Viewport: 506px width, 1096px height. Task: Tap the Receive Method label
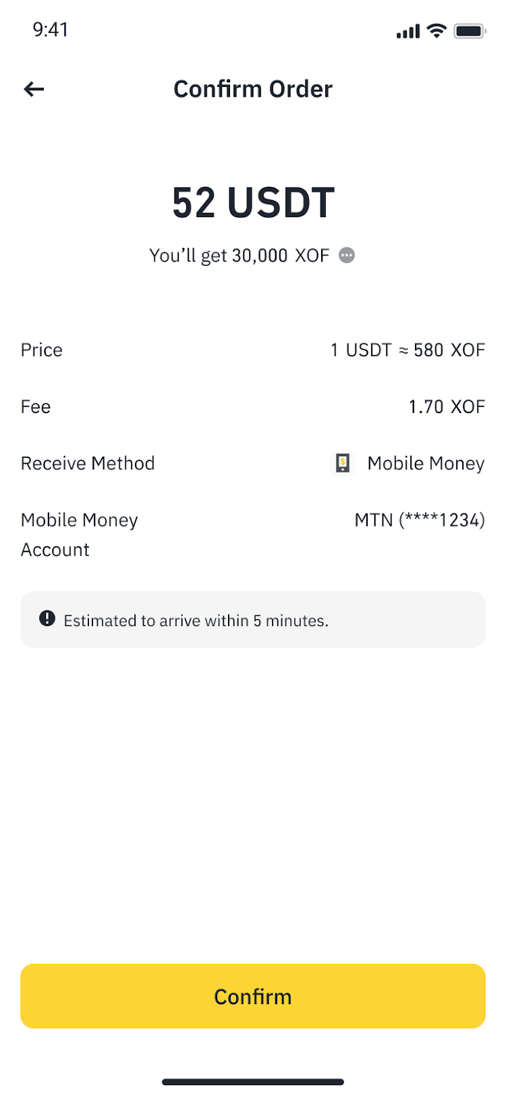point(88,464)
